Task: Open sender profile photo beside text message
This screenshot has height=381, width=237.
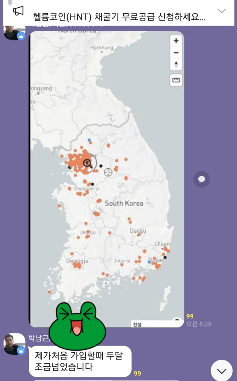Action: pyautogui.click(x=14, y=344)
